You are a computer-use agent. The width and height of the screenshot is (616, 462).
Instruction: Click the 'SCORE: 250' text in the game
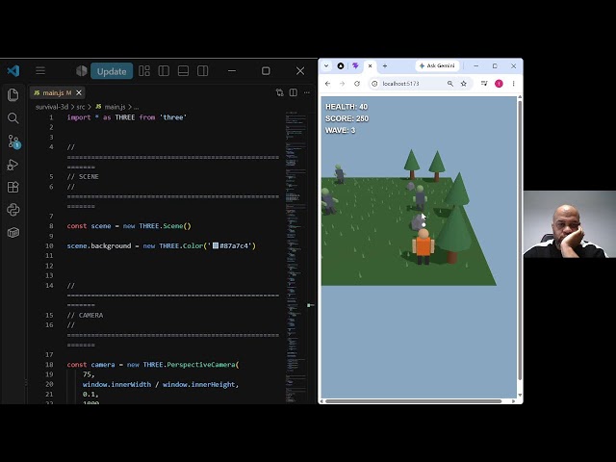point(346,118)
